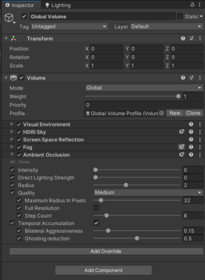Screen dimensions: 205x280
Task: Uncheck the Step Count override checkbox
Action: click(x=19, y=216)
